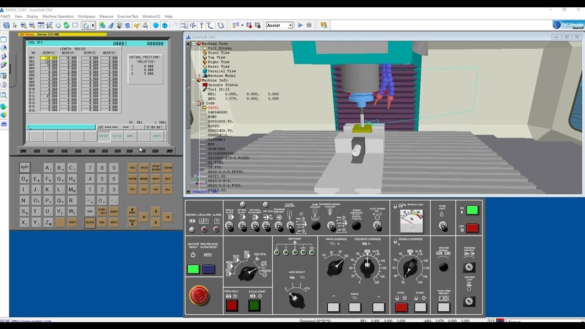Click the second blue cube workpiece icon
This screenshot has height=329, width=585.
pyautogui.click(x=165, y=26)
